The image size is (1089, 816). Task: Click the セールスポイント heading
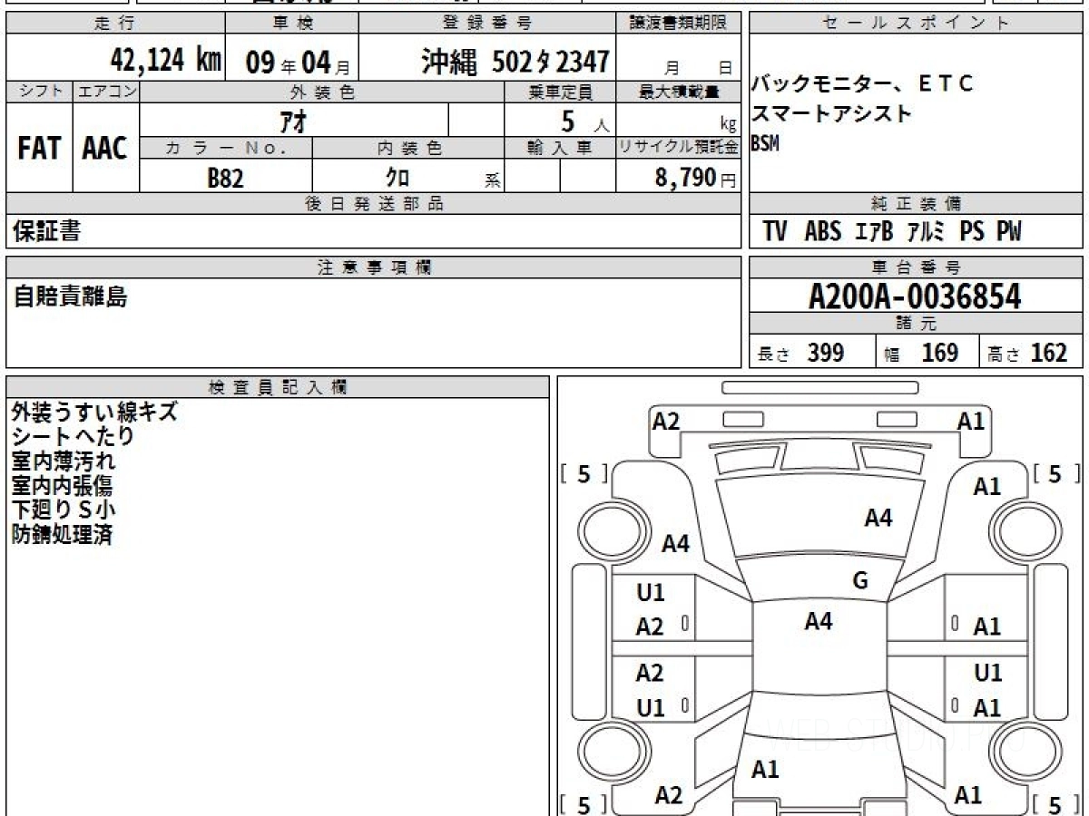tap(916, 24)
